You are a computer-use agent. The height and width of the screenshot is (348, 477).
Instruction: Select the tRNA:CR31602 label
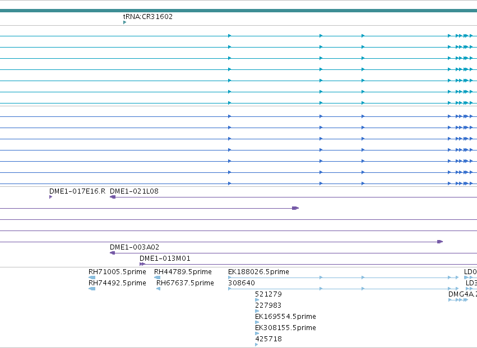click(x=148, y=17)
